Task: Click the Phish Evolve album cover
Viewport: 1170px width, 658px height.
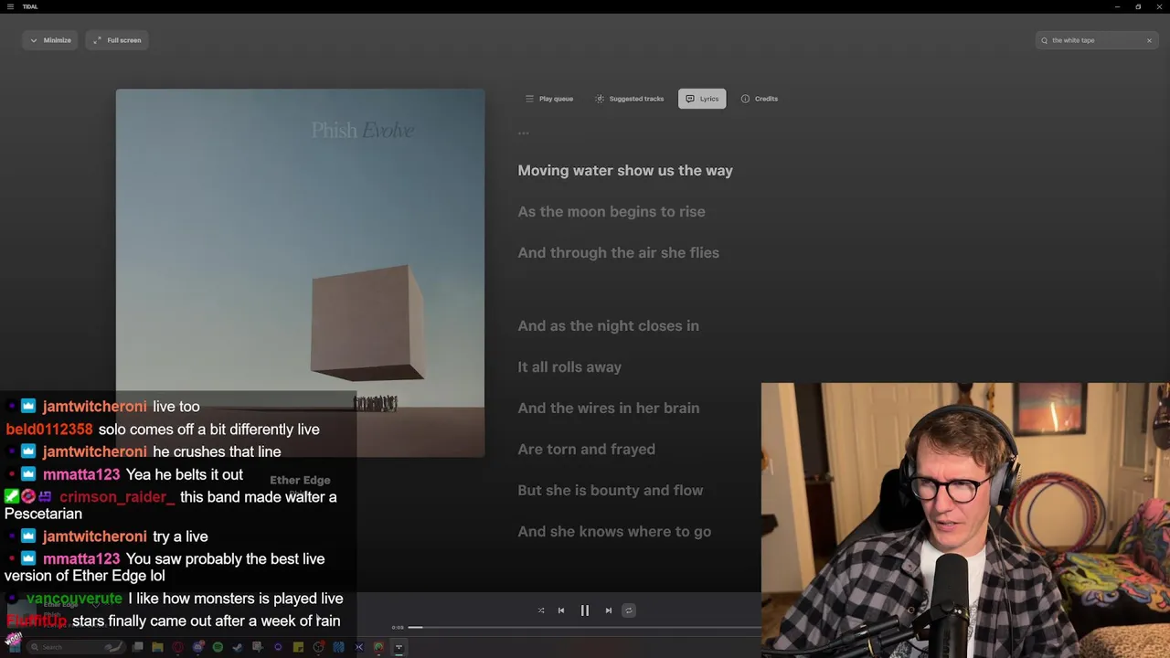Action: pyautogui.click(x=300, y=272)
